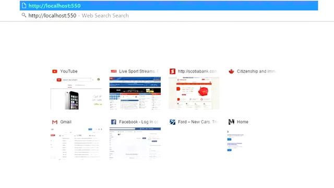Open the Scotiabank site thumbnail
The height and width of the screenshot is (188, 334).
pos(194,93)
